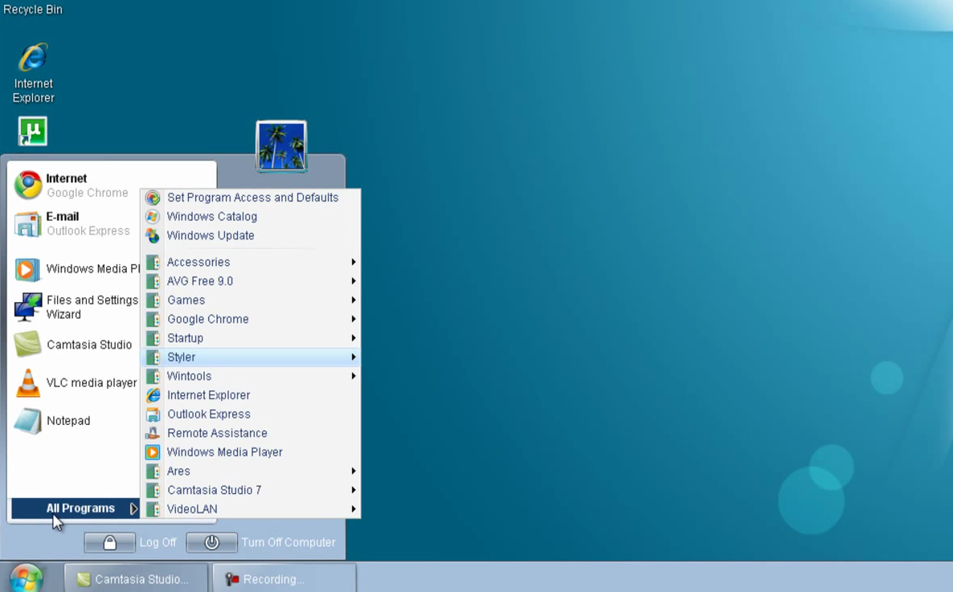
Task: Open the Wintools menu entry
Action: [x=251, y=376]
